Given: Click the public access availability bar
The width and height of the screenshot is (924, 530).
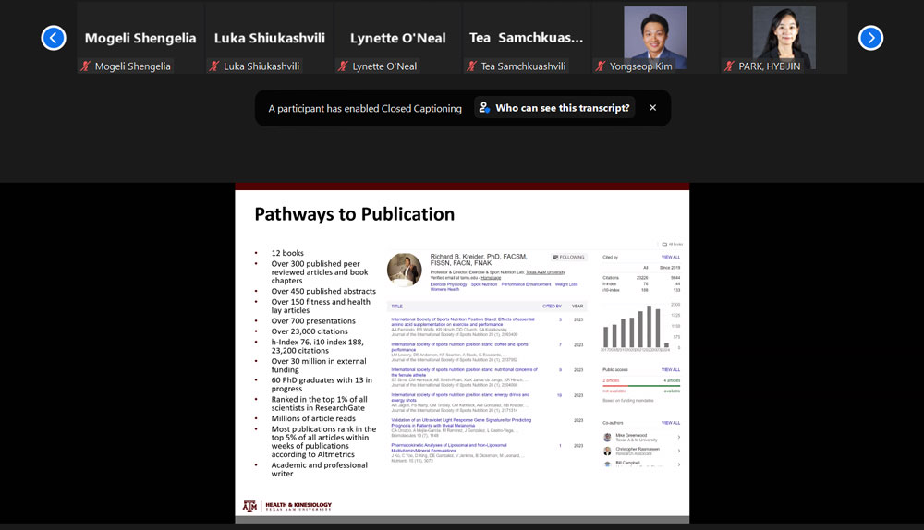Looking at the screenshot, I should (x=640, y=385).
